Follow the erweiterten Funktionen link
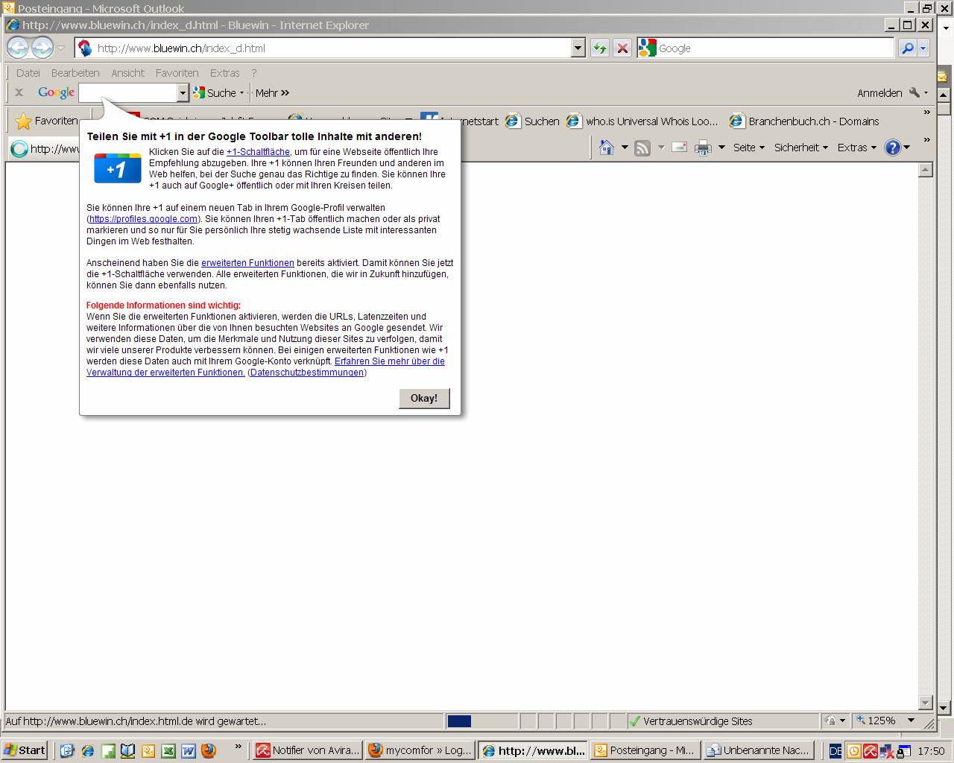 [247, 263]
